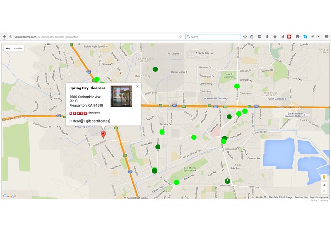331x235 pixels.
Task: Click the starred dark green marker near Valley Ave
Action: pyautogui.click(x=227, y=181)
